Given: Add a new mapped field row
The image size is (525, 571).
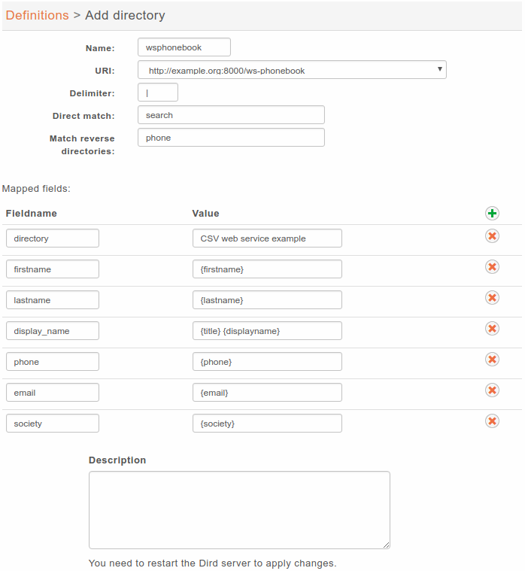Looking at the screenshot, I should tap(492, 214).
